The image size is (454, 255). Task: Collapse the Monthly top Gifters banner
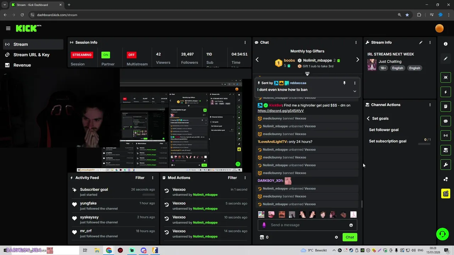[307, 74]
